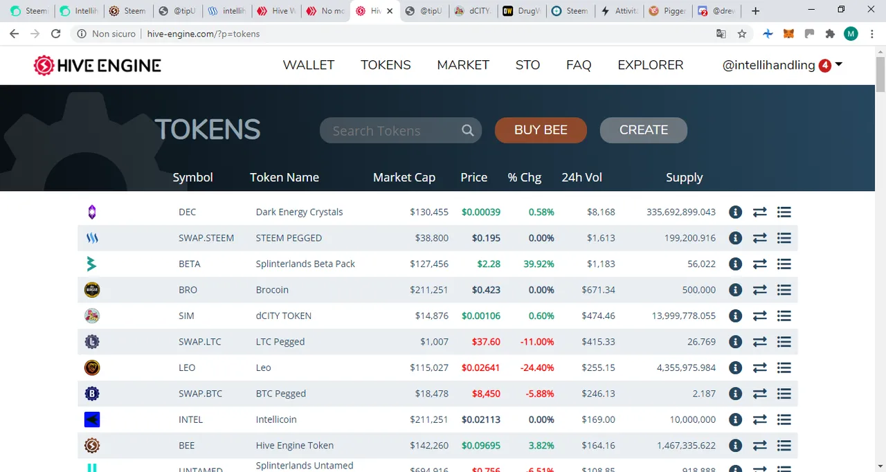The image size is (886, 472).
Task: Open the MARKET page
Action: pyautogui.click(x=463, y=65)
